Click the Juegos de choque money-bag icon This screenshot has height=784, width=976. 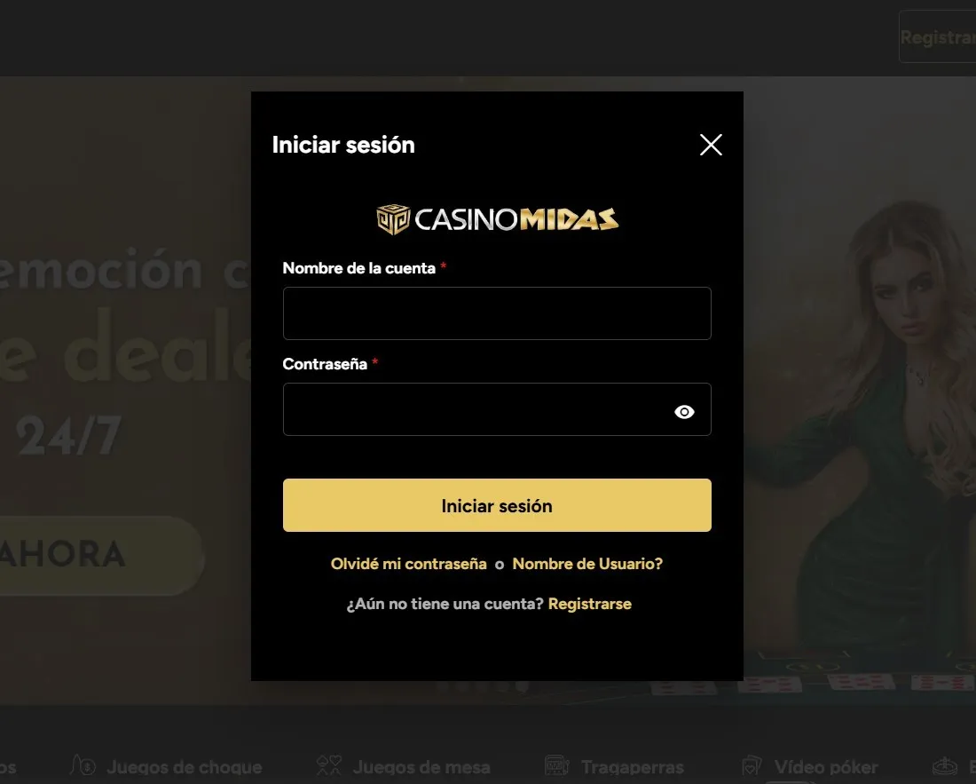[x=83, y=765]
